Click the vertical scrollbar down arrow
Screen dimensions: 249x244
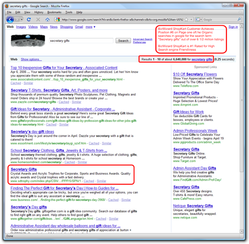pyautogui.click(x=242, y=231)
